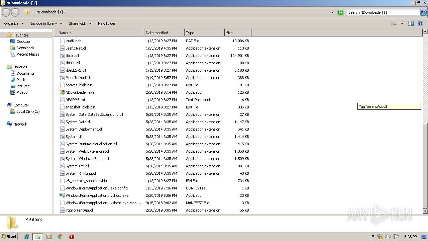This screenshot has width=428, height=241.
Task: Select file snapshot_blob.bin
Action: tap(80, 107)
